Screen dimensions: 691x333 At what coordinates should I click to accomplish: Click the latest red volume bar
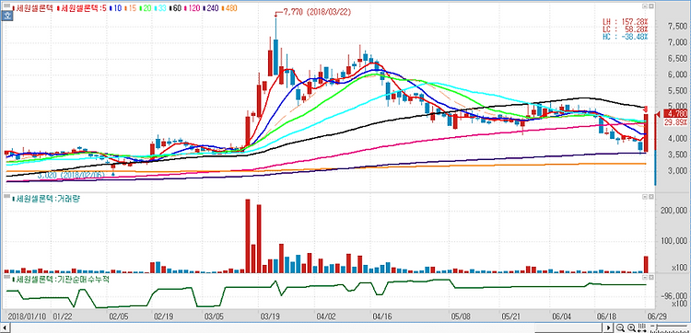(x=646, y=264)
